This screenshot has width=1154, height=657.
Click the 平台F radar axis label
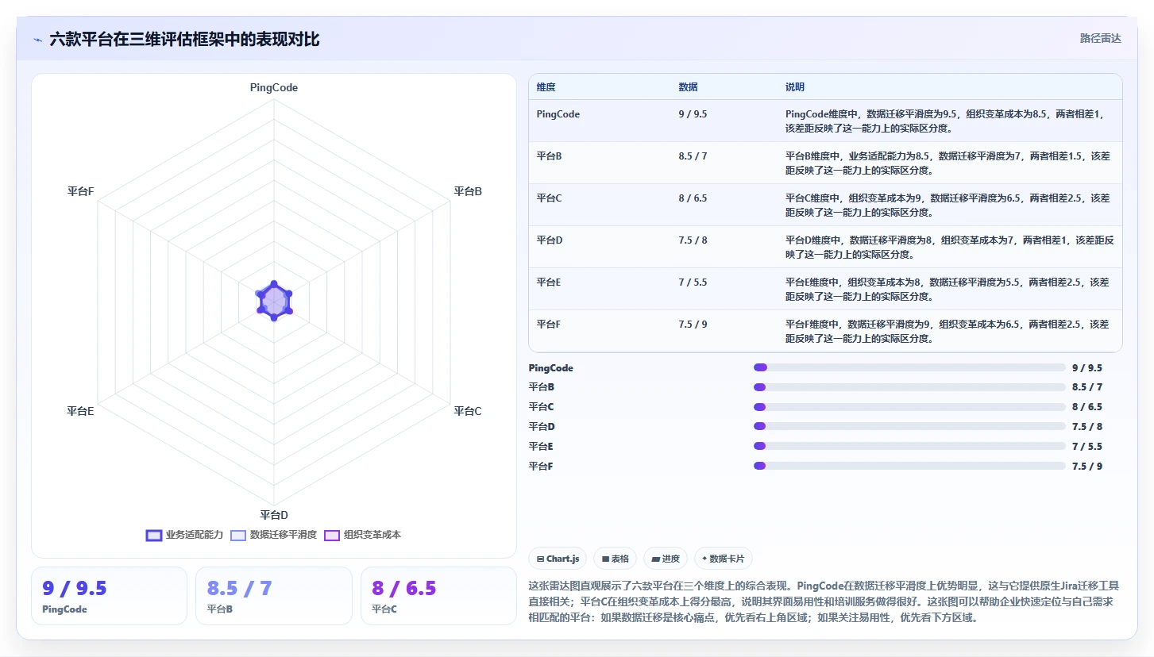pos(80,191)
